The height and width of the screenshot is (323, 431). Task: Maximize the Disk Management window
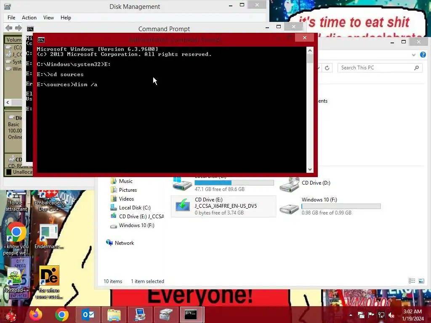242,5
